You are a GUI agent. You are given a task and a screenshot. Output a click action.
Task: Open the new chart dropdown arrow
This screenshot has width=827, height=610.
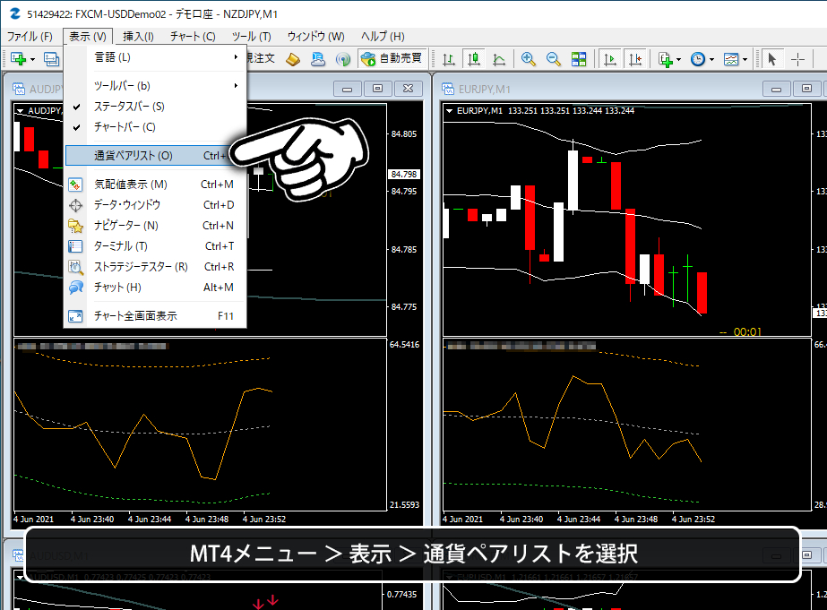coord(32,59)
